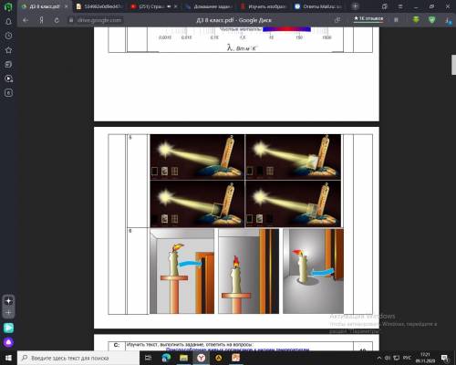This screenshot has height=365, width=456.
Task: Open Microsoft Edge from the taskbar
Action: tap(166, 358)
